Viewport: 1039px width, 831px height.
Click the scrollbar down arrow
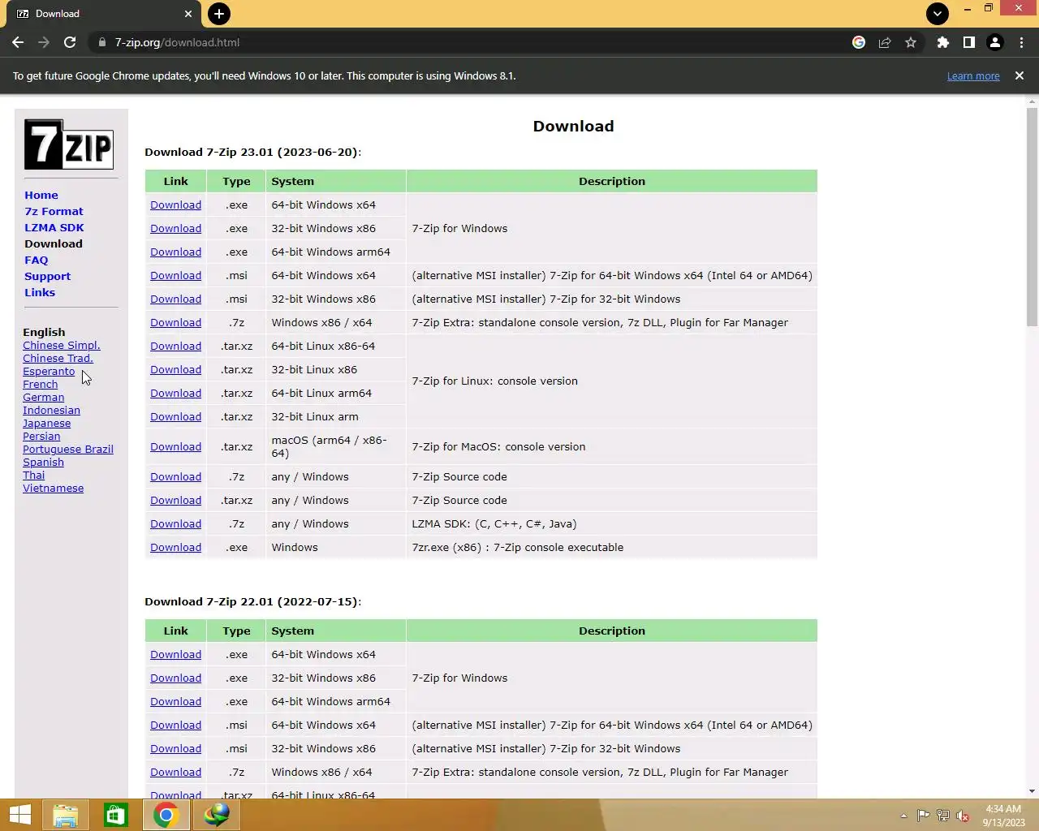[x=1032, y=791]
